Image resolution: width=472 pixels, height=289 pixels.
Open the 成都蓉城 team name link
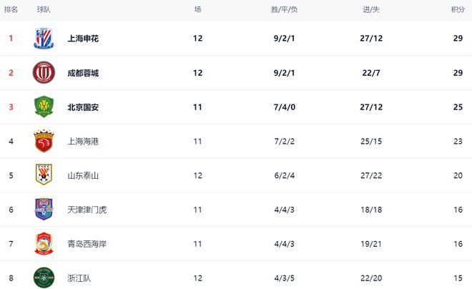tap(83, 73)
